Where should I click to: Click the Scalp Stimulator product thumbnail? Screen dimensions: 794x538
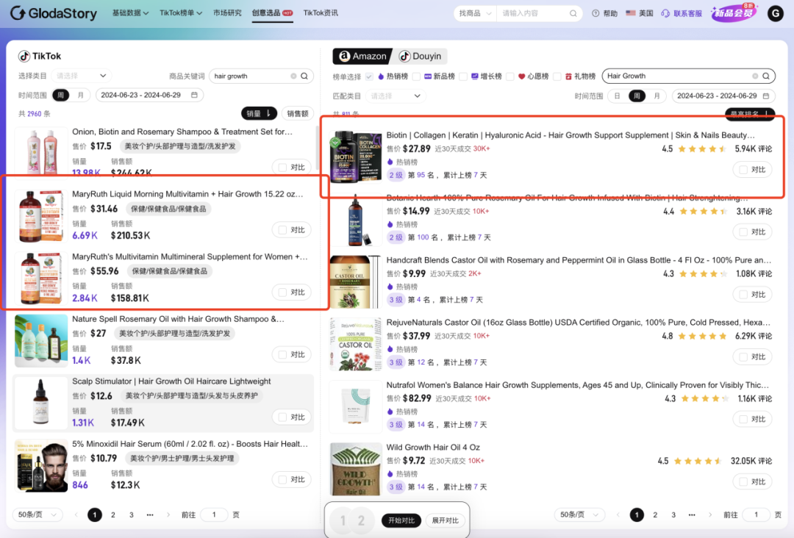[x=41, y=403]
